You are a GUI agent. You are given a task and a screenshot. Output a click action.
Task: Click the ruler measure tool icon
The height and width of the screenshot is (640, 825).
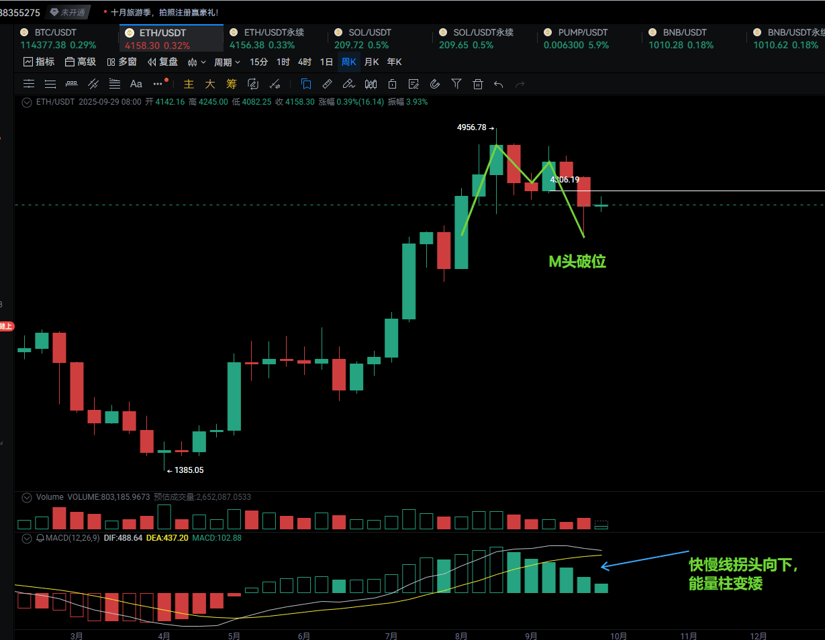[x=327, y=84]
